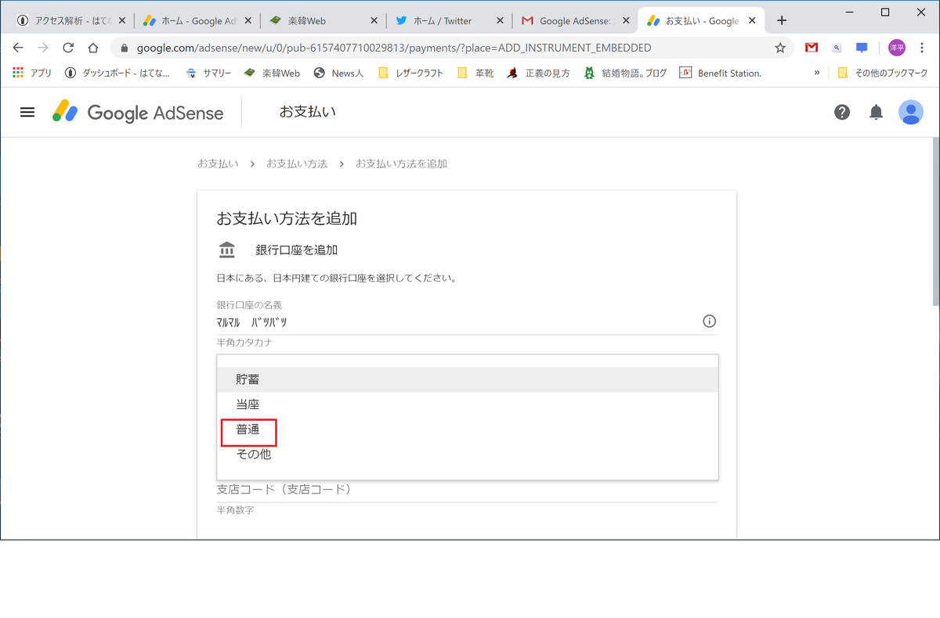
Task: Reload the current page
Action: pyautogui.click(x=68, y=48)
